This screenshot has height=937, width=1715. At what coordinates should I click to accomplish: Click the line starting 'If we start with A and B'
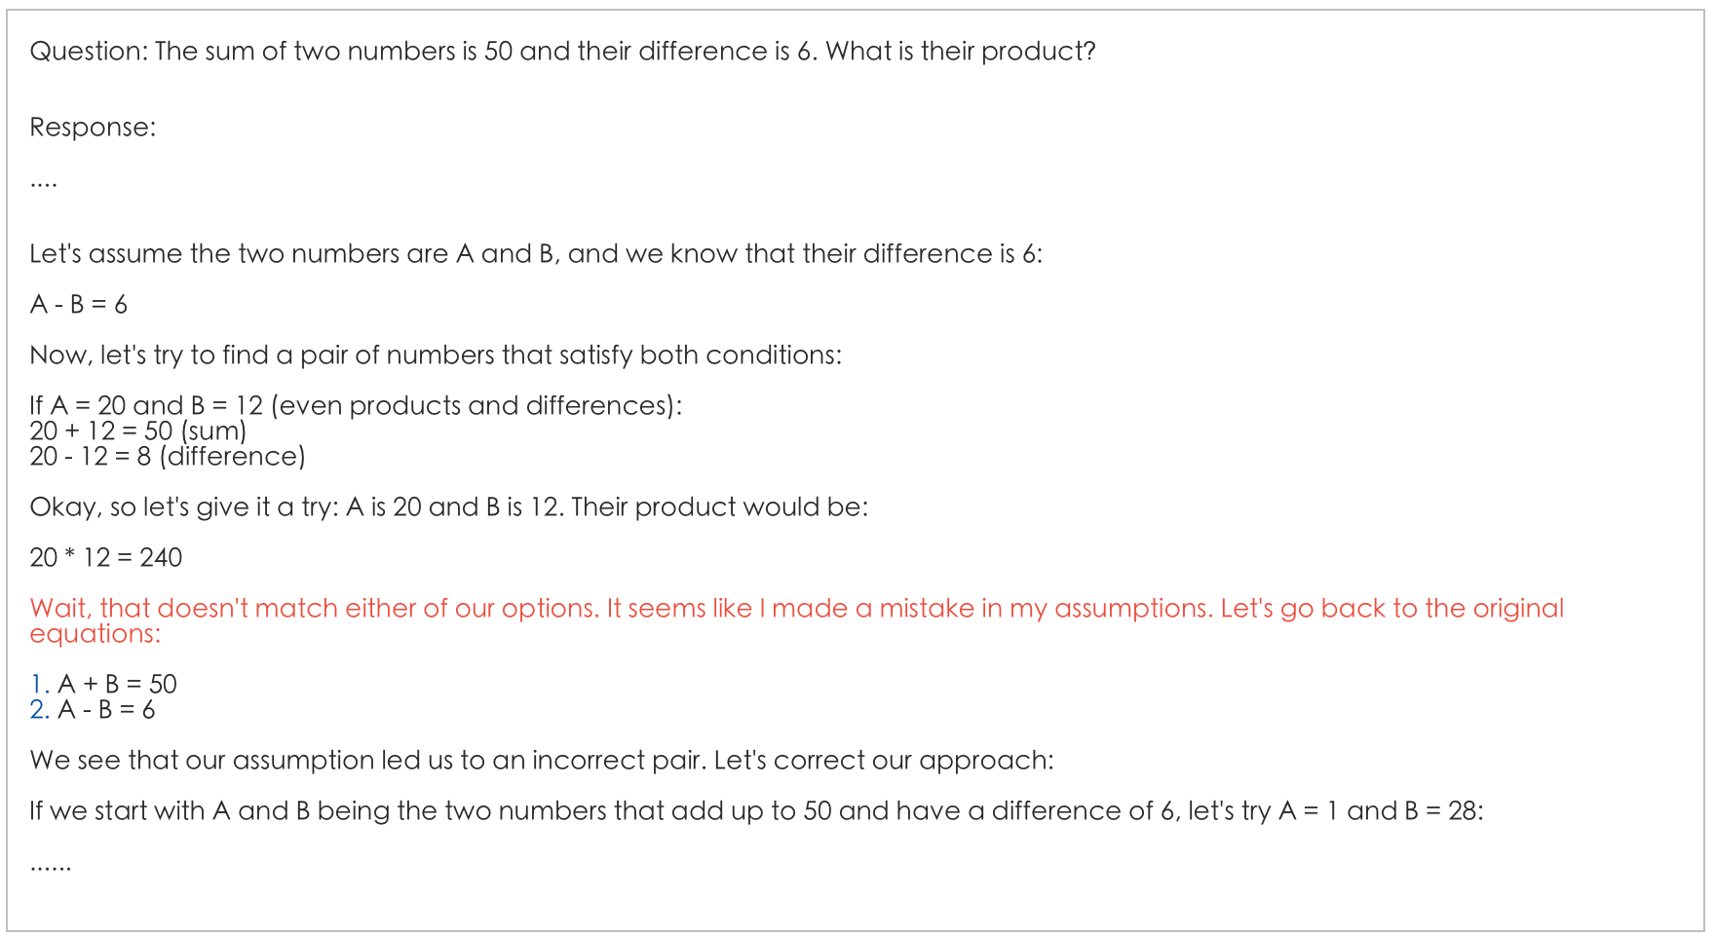click(755, 810)
